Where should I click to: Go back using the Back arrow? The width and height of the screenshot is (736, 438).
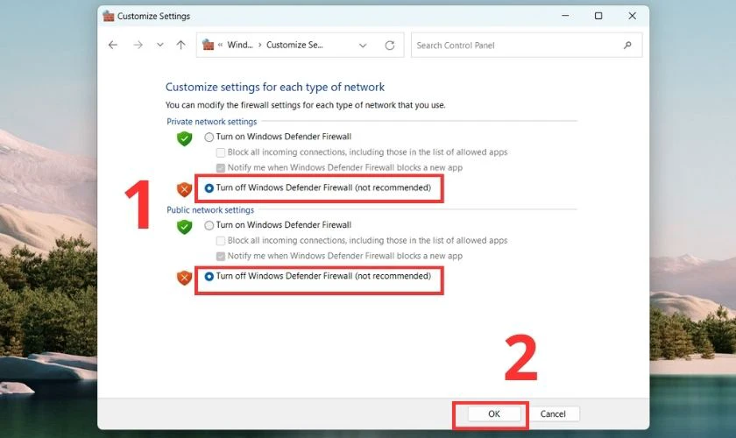[x=113, y=45]
